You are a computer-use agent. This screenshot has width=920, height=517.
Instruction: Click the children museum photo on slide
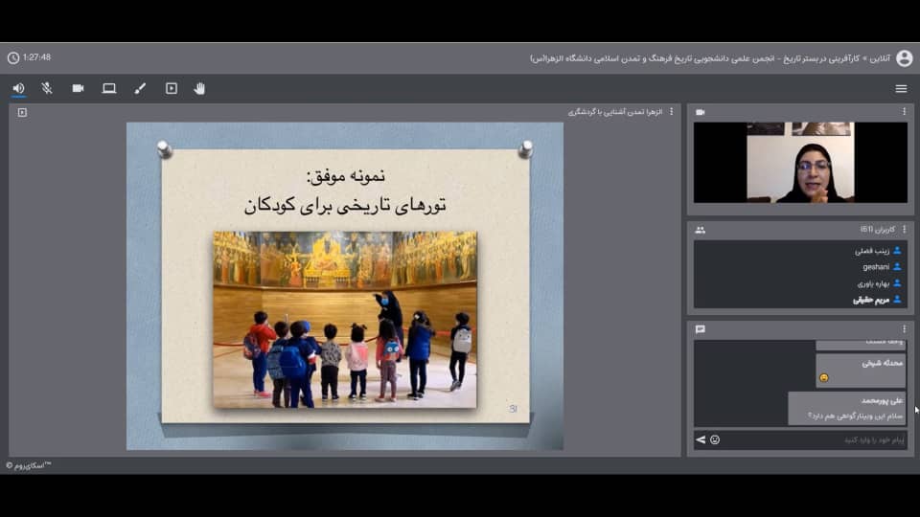tap(345, 320)
